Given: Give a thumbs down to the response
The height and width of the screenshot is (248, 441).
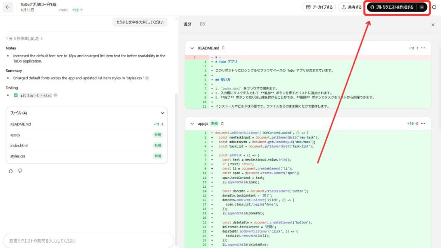Looking at the screenshot, I should [20, 170].
